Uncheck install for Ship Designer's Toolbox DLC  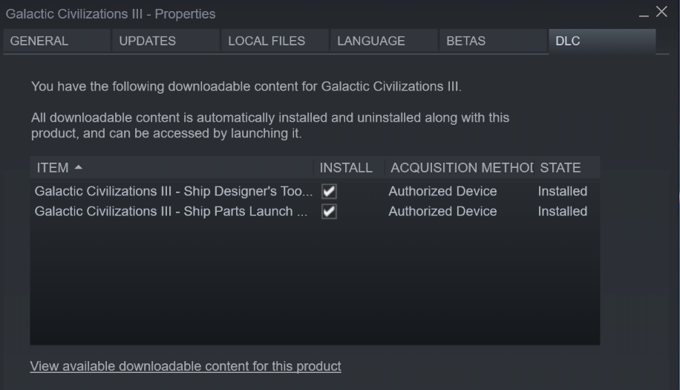point(330,192)
